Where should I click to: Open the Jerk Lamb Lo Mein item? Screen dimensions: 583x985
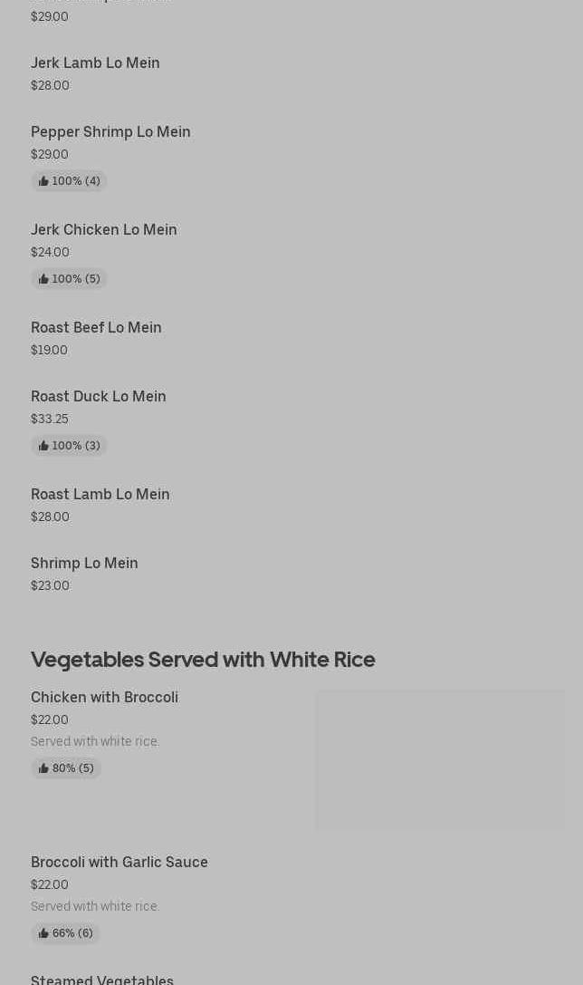point(95,63)
